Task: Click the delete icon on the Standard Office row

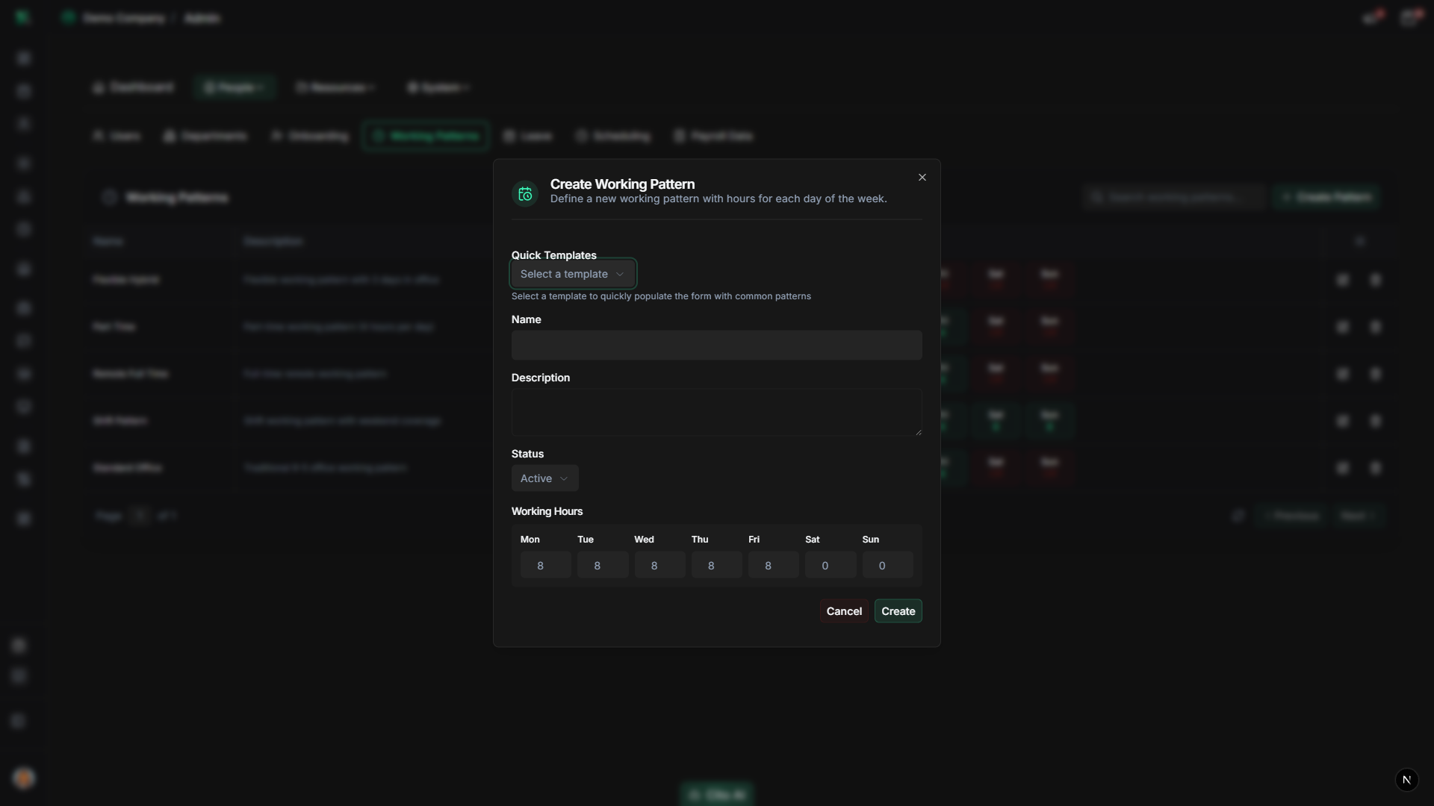Action: click(x=1376, y=467)
